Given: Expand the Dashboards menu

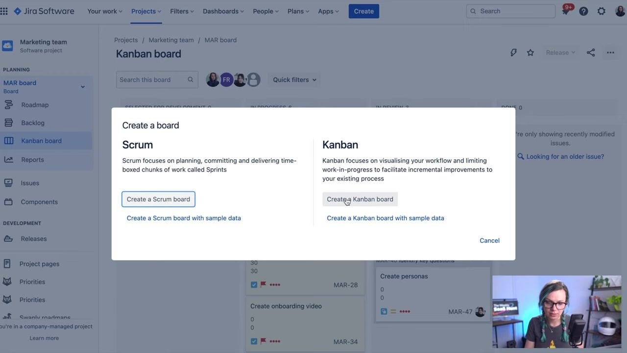Looking at the screenshot, I should click(x=224, y=11).
